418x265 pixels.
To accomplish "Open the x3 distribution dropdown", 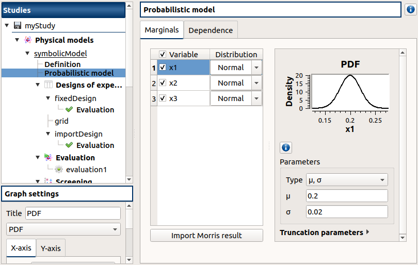I will 256,98.
